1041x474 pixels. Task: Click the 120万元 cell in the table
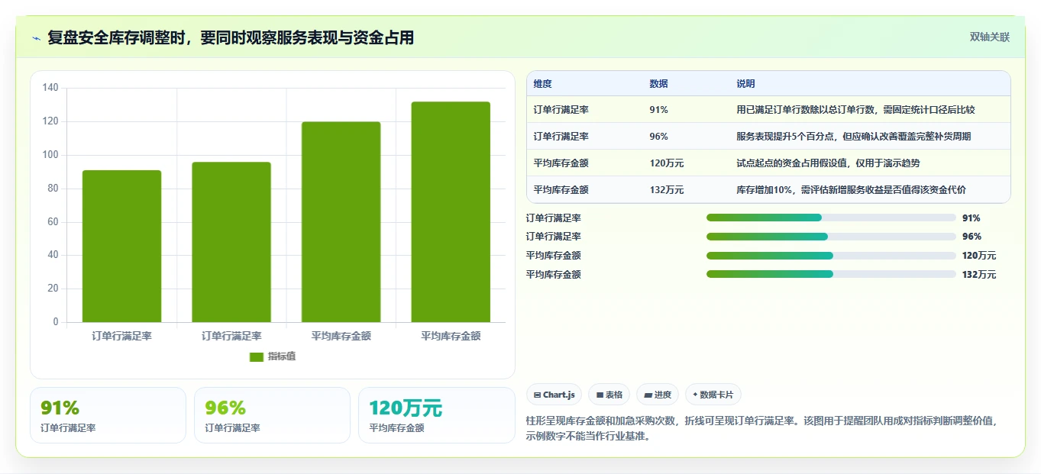667,163
